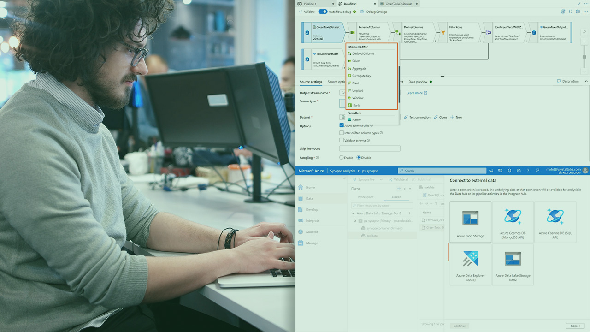Screen dimensions: 590x332
Task: Select the Azure Data Explorer (Kusto) tile
Action: (x=470, y=264)
